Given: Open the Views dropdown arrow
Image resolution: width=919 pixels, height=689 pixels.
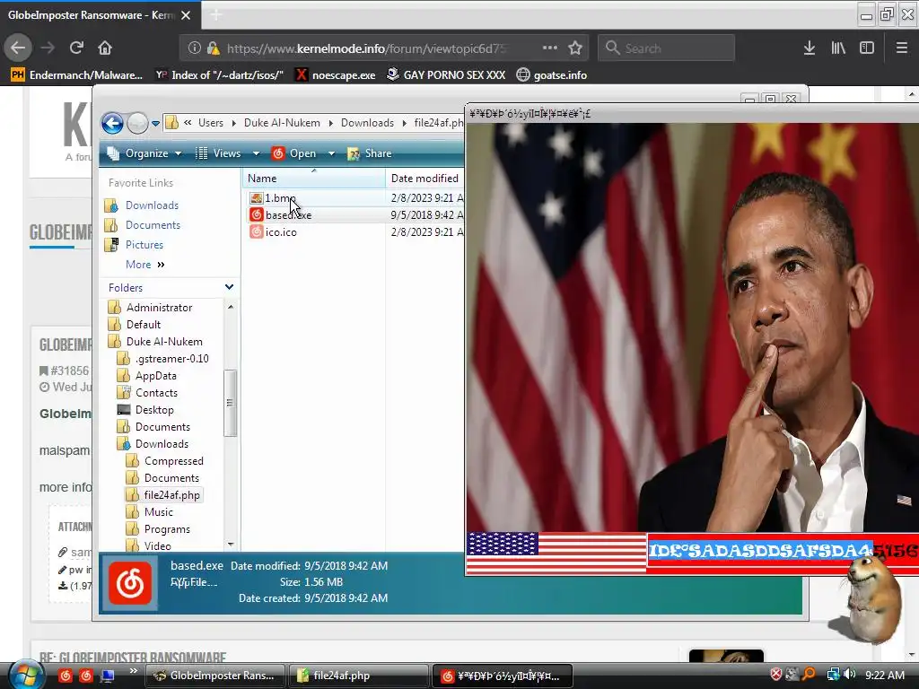Looking at the screenshot, I should [x=256, y=153].
